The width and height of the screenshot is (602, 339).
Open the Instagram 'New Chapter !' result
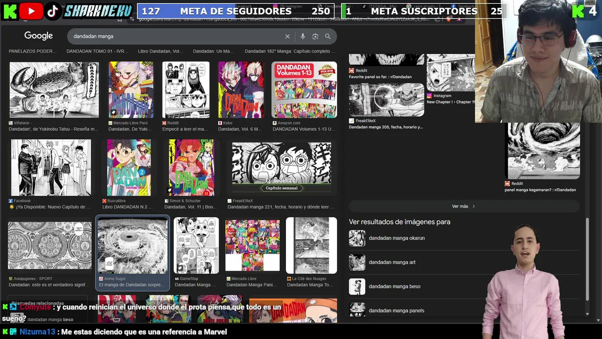(x=450, y=102)
